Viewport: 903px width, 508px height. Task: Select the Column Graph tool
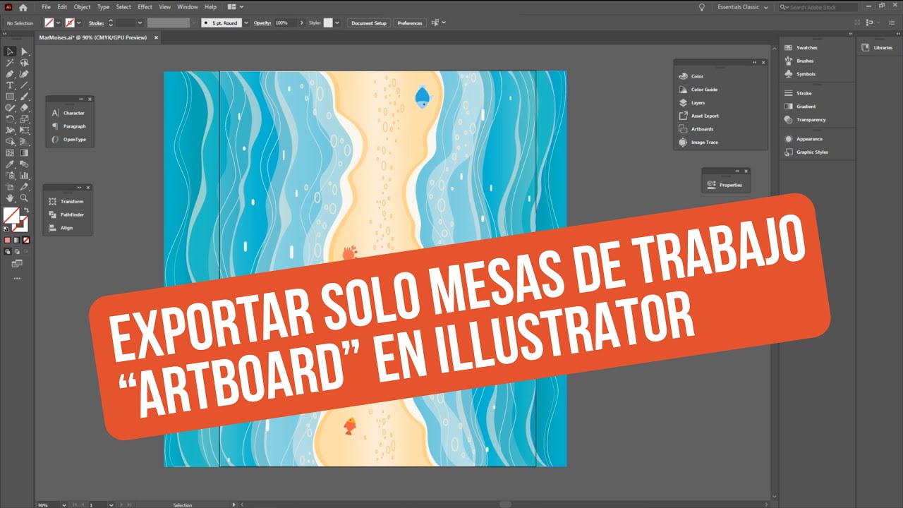coord(24,175)
